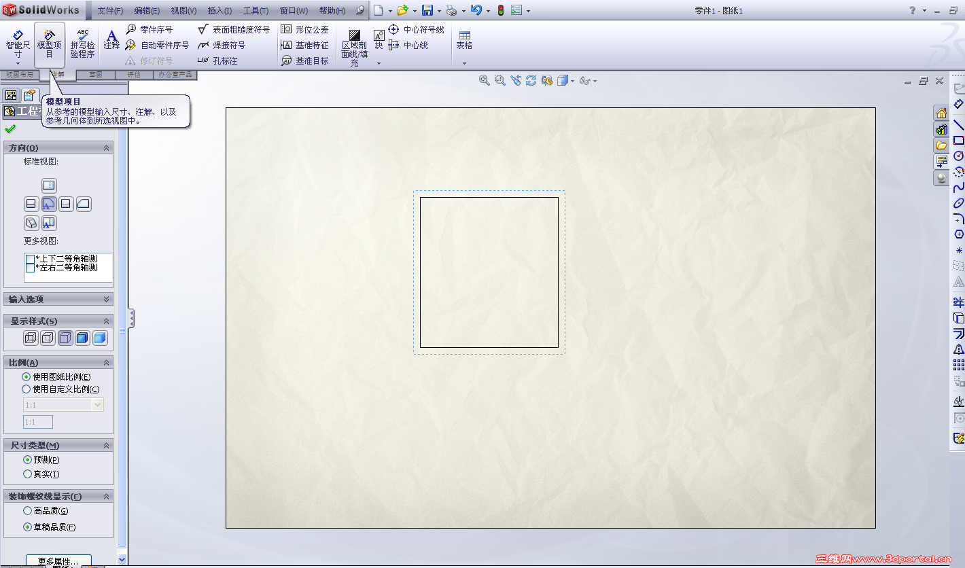Choose the wireframe display style
This screenshot has width=965, height=568.
pyautogui.click(x=31, y=338)
